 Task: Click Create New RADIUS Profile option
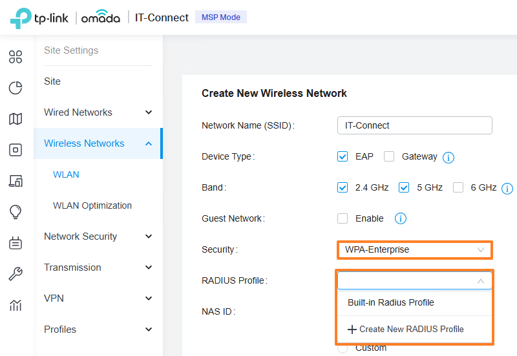tap(415, 330)
